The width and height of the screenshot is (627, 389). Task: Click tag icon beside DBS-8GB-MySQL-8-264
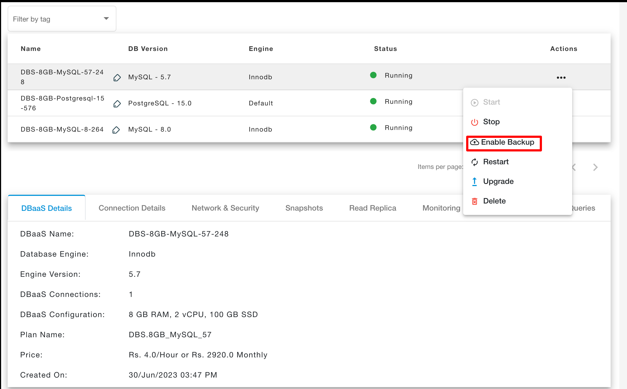click(x=116, y=130)
